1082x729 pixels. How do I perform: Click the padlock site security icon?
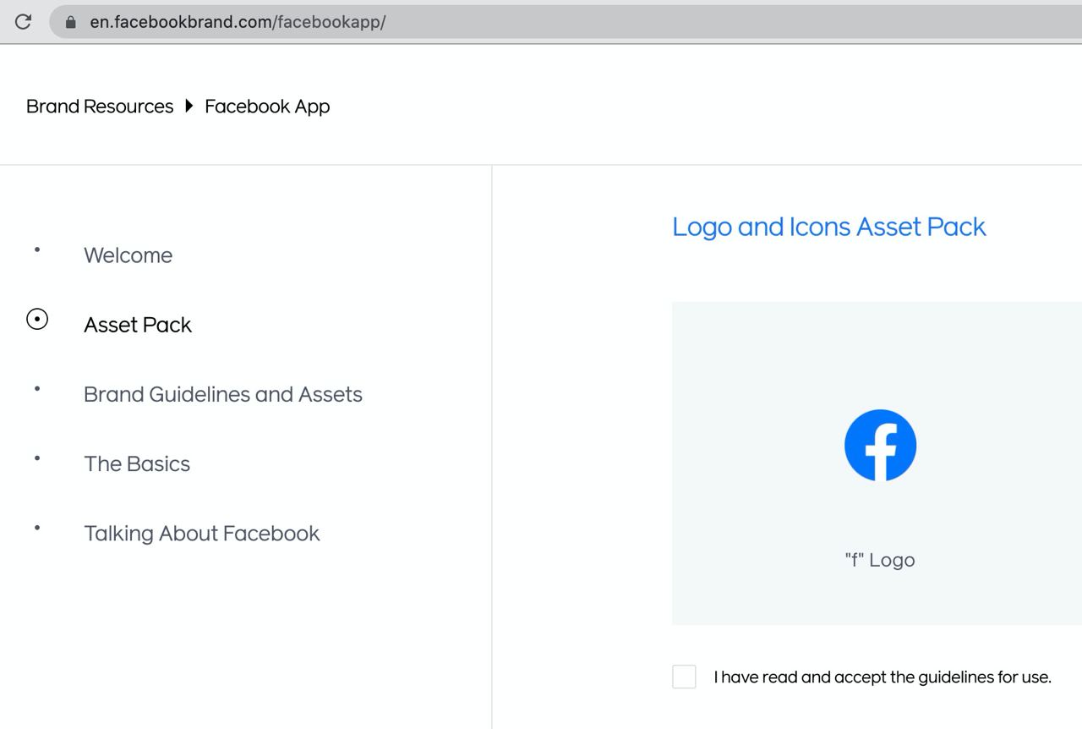[x=71, y=22]
